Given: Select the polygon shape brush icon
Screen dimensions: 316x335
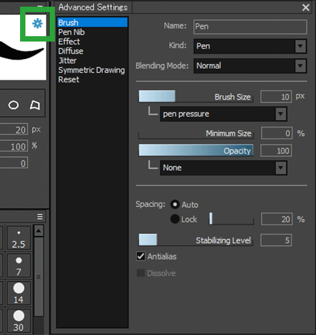Looking at the screenshot, I should [x=35, y=105].
